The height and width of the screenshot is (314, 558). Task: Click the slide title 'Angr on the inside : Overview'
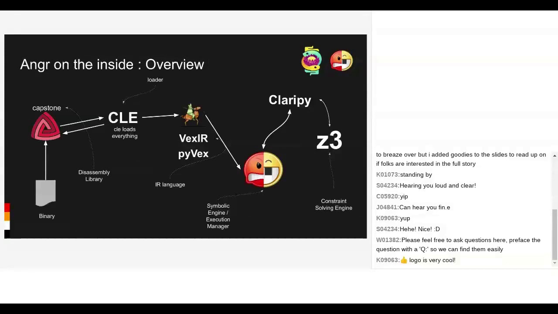click(112, 65)
